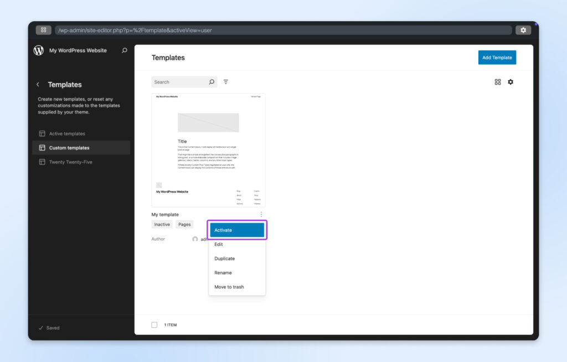567x362 pixels.
Task: Switch layout using the grid view icon
Action: (497, 81)
